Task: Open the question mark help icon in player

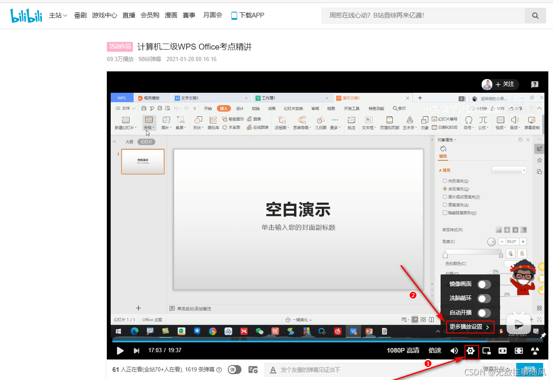Action: tap(535, 85)
